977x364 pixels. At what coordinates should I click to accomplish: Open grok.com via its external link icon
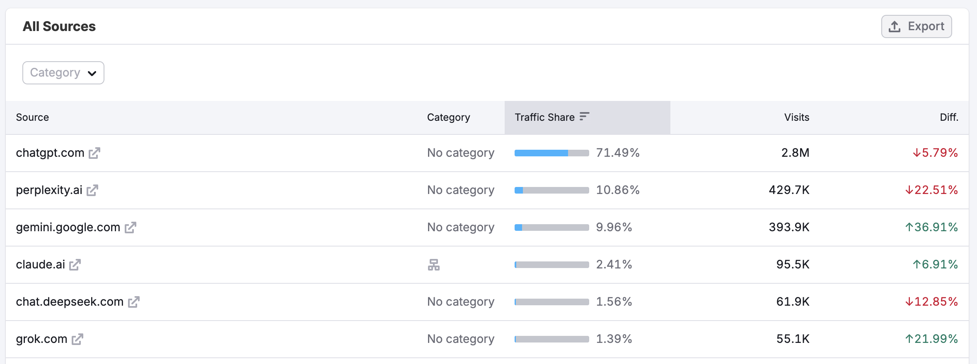tap(77, 339)
